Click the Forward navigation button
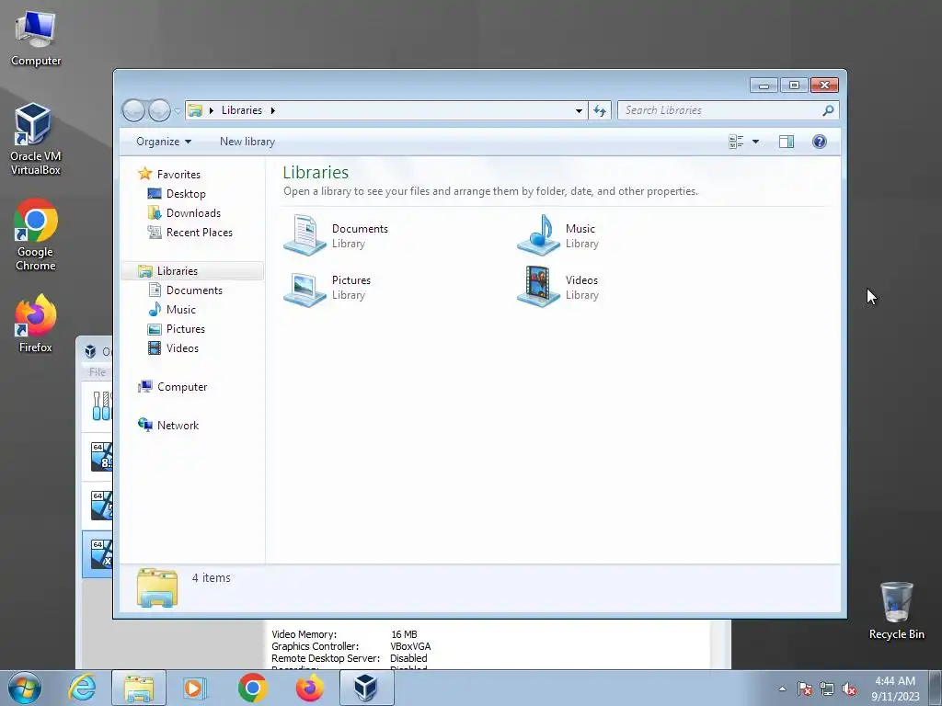Screen dimensions: 942x706 point(159,110)
